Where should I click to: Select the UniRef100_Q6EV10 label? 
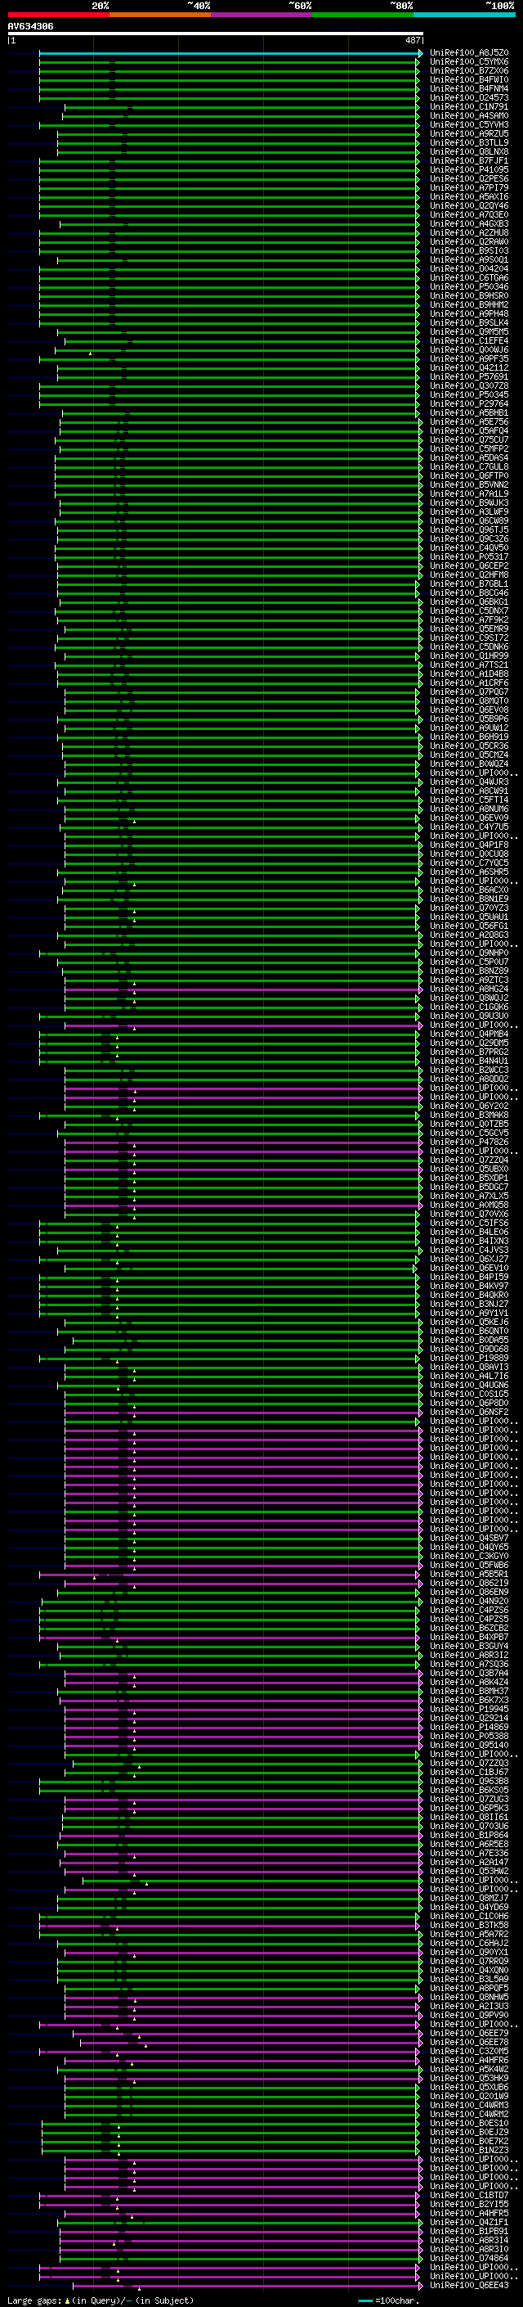pos(469,1268)
